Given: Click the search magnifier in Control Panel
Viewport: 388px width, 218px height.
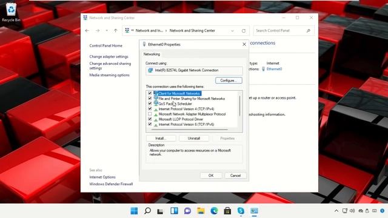Looking at the screenshot, I should click(x=309, y=31).
